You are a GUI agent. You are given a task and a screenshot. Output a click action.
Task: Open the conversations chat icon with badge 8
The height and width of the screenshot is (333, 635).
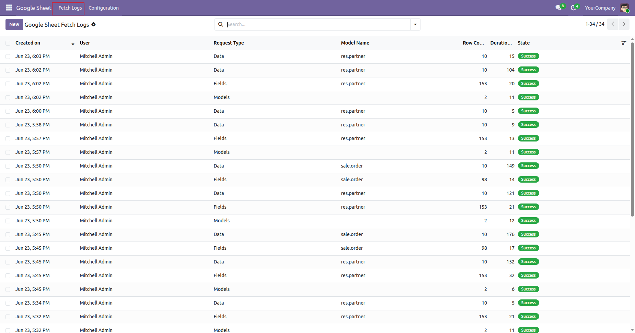559,8
